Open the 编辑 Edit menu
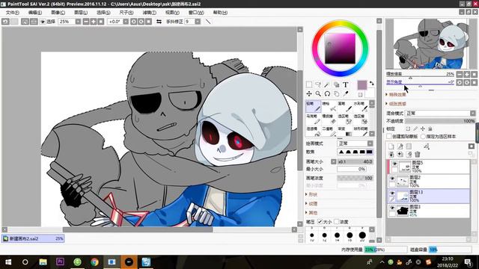 pos(35,13)
